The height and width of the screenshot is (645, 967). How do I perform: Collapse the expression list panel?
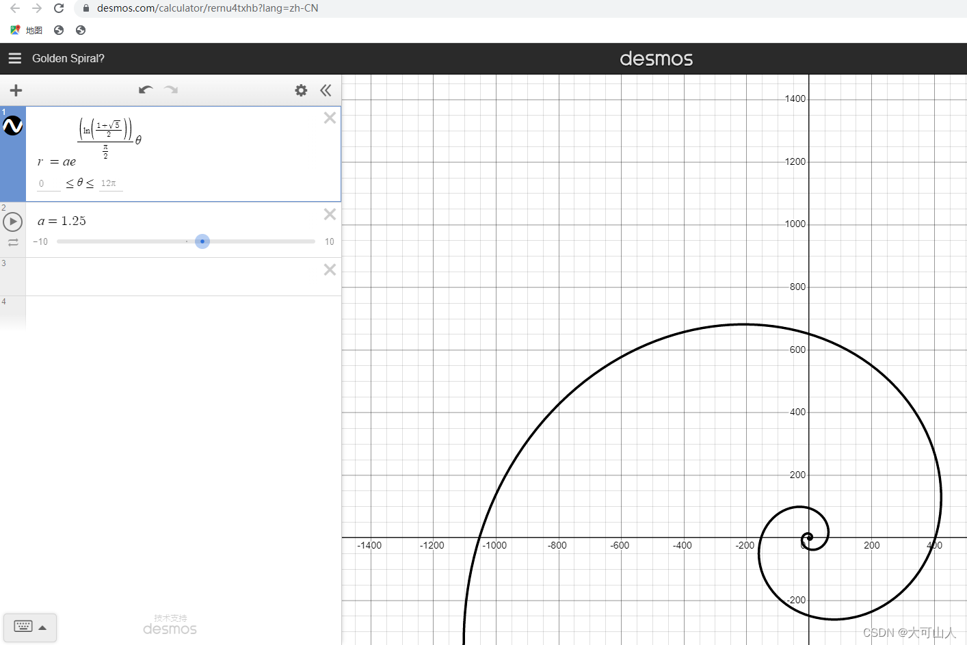pyautogui.click(x=326, y=90)
